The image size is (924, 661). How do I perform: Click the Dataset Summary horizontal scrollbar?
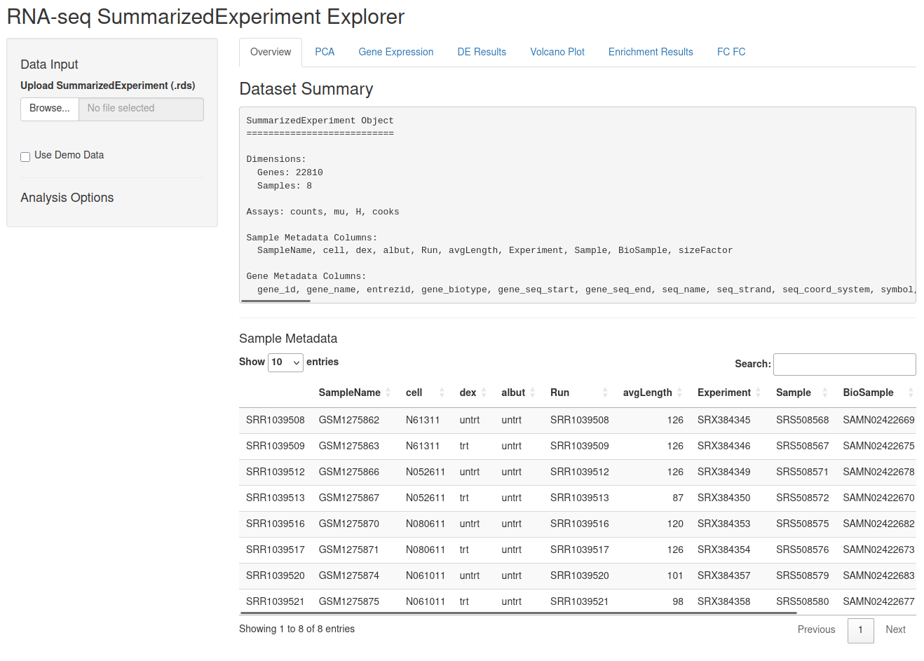coord(276,301)
